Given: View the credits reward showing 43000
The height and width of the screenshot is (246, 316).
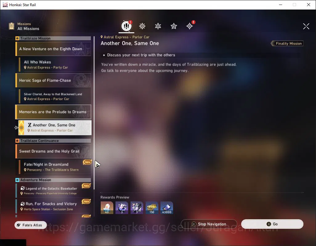Looking at the screenshot, I should click(x=167, y=208).
